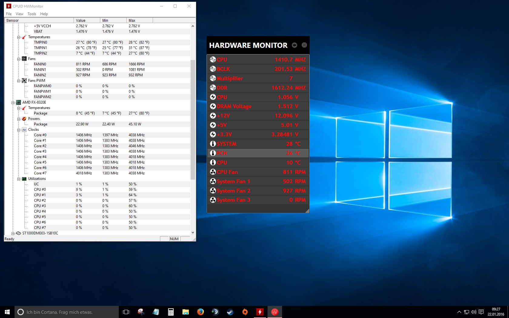Click the Multiplier row icon

coord(213,78)
